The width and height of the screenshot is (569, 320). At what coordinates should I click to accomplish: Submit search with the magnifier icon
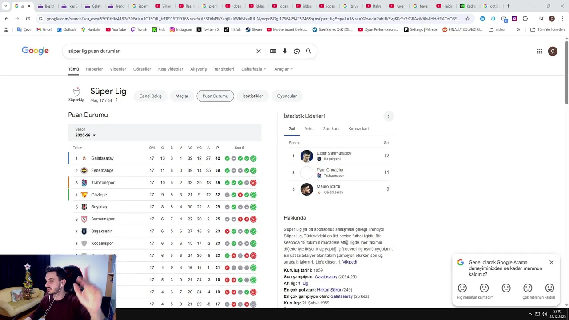click(309, 51)
